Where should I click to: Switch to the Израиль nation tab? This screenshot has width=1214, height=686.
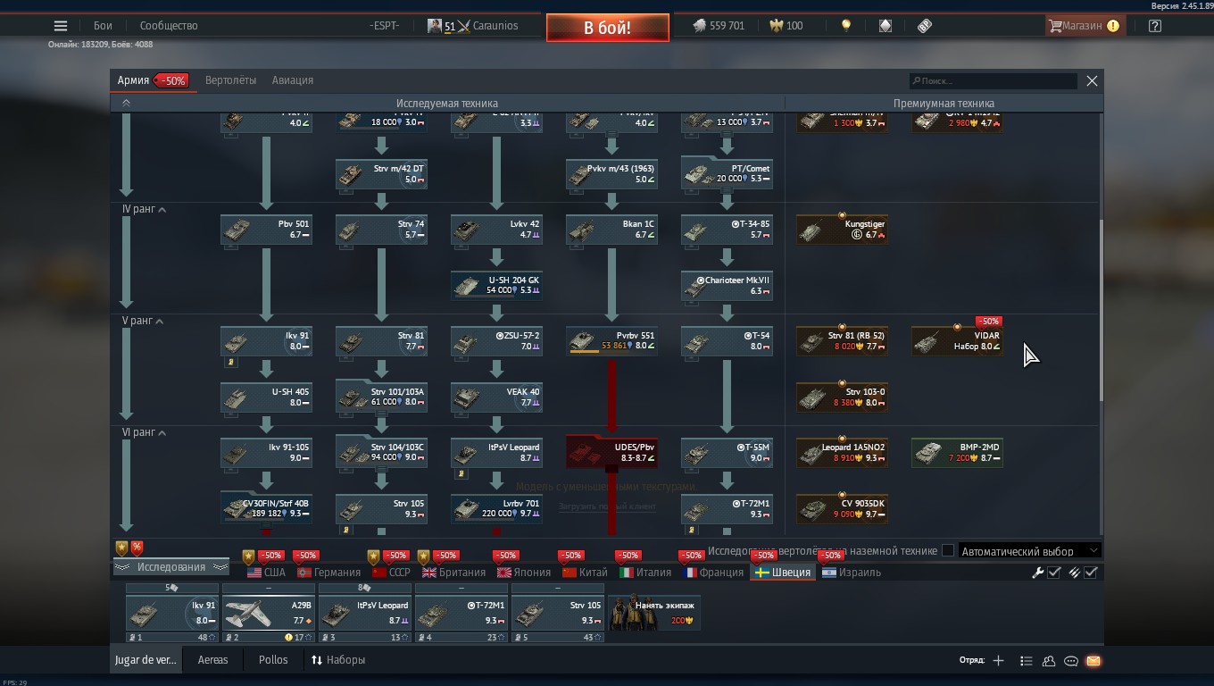click(x=852, y=573)
